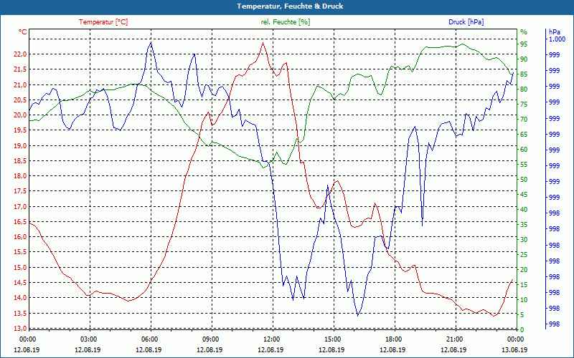Click the '16,5' temperature axis value

20,222
